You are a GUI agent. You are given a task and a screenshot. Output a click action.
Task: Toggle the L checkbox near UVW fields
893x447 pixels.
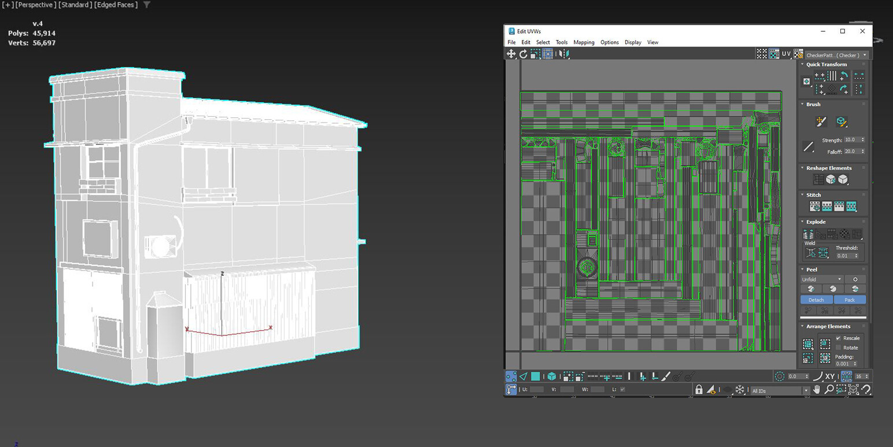[x=622, y=389]
